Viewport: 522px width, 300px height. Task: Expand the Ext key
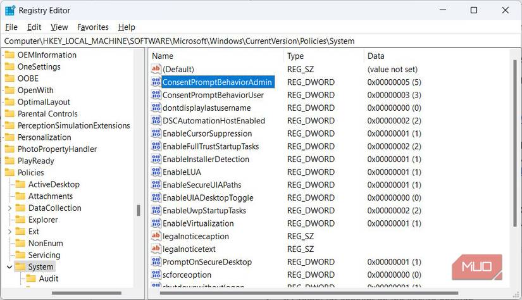[x=9, y=232]
